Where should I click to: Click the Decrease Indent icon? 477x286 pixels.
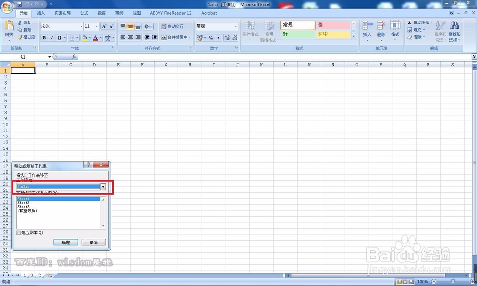click(x=146, y=37)
